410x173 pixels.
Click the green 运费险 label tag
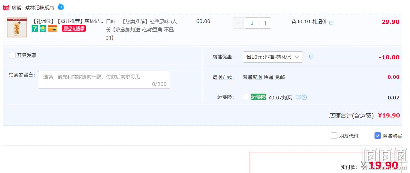click(258, 97)
